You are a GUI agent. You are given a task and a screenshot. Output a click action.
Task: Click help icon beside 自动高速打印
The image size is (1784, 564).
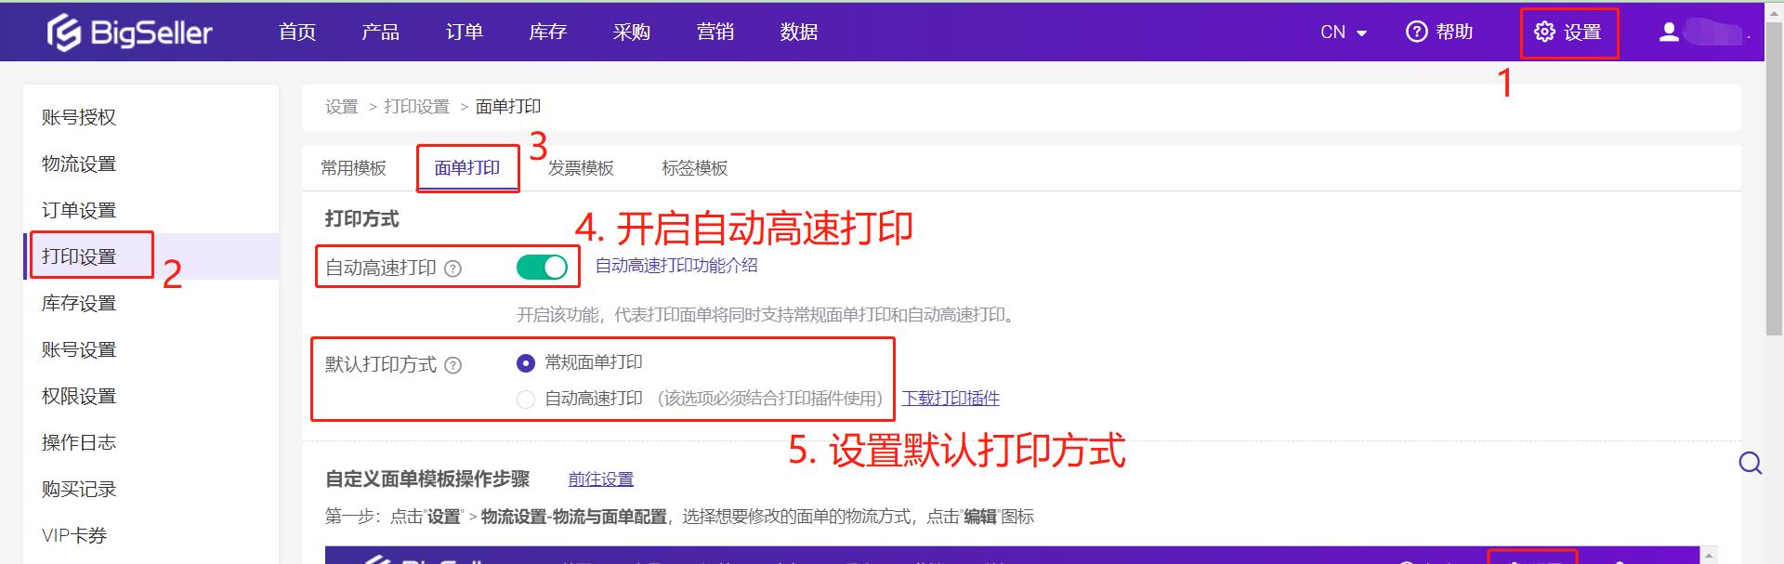(453, 269)
